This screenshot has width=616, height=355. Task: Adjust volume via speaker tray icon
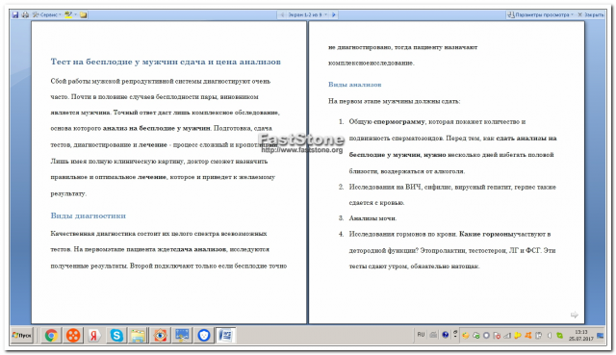coord(550,336)
